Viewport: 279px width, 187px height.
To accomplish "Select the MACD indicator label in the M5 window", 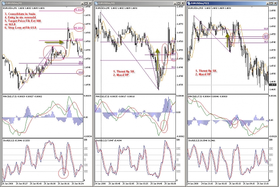I will pyautogui.click(x=115, y=96).
